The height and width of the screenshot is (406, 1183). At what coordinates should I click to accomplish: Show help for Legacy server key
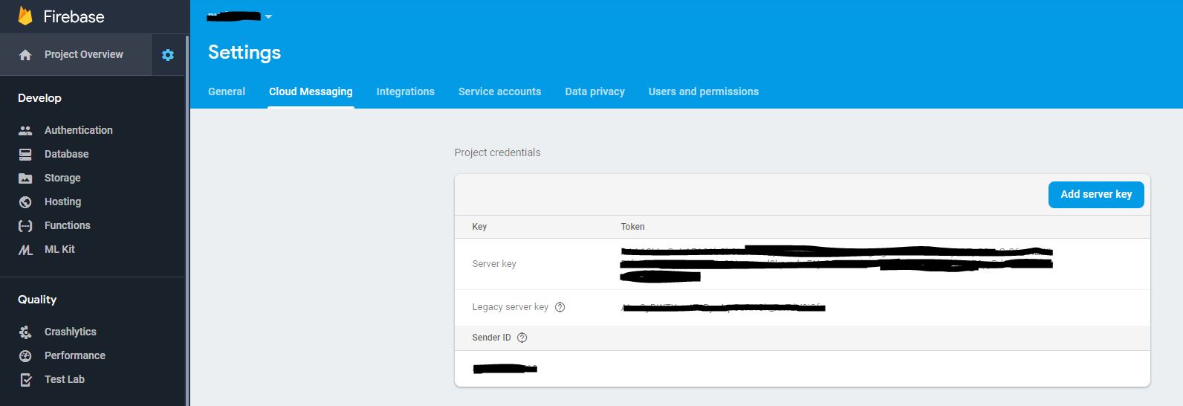560,307
